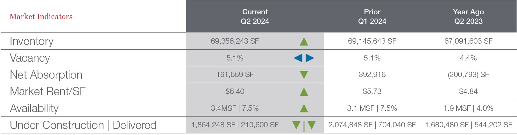Click the Vacancy row label
The height and width of the screenshot is (135, 517).
pos(30,58)
